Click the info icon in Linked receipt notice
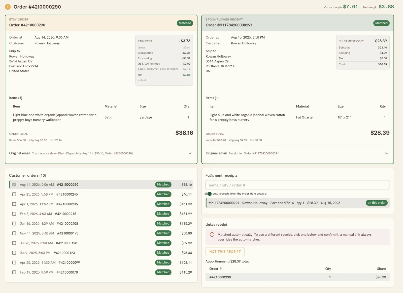The image size is (403, 293). click(x=212, y=234)
